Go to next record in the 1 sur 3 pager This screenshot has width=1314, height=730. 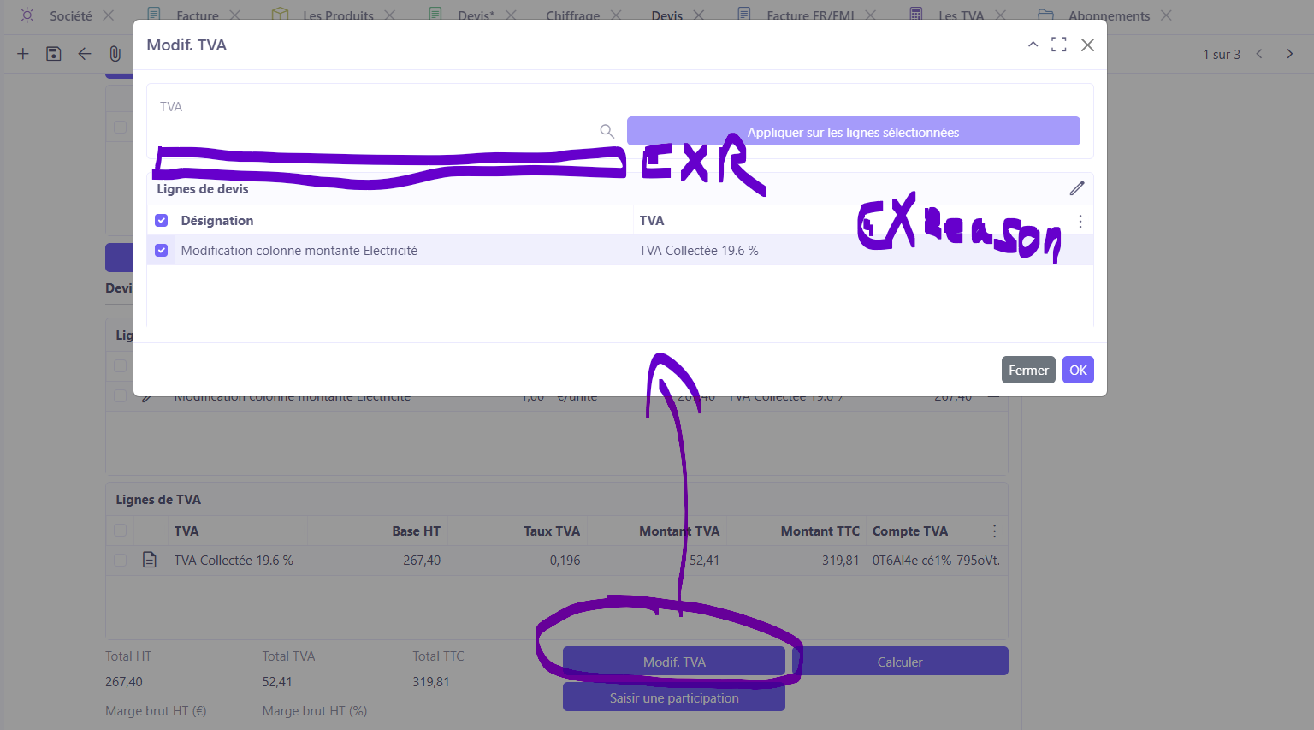click(x=1290, y=54)
